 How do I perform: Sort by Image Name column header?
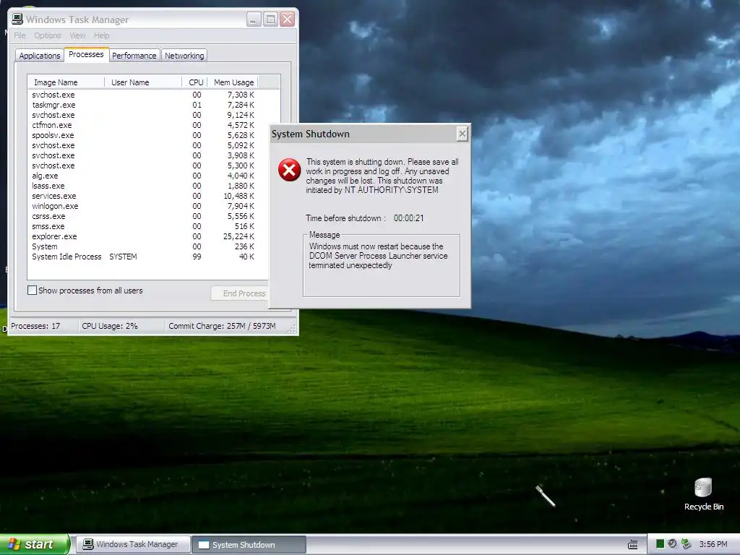tap(66, 82)
